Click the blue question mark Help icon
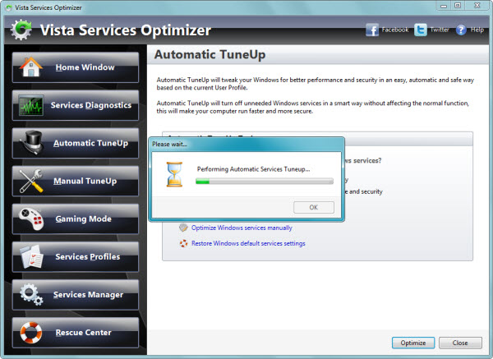This screenshot has height=359, width=493. [461, 30]
